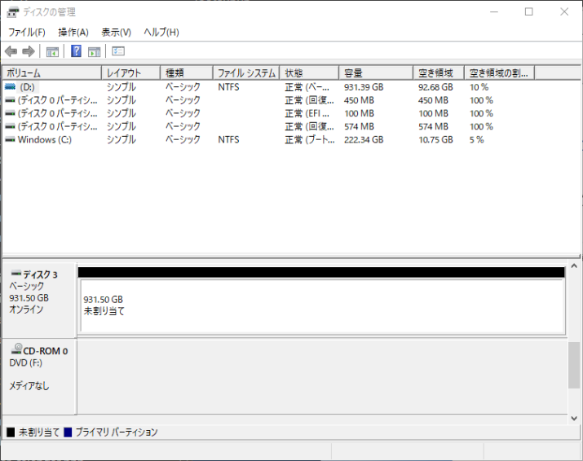Image resolution: width=583 pixels, height=461 pixels.
Task: Sort by ボリューム column header
Action: (52, 73)
